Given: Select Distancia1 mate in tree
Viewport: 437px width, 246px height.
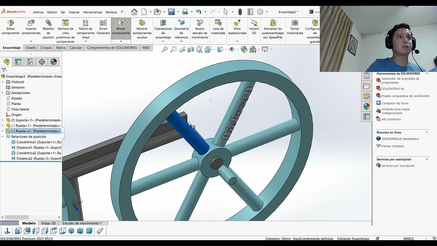Looking at the screenshot, I should [x=36, y=148].
